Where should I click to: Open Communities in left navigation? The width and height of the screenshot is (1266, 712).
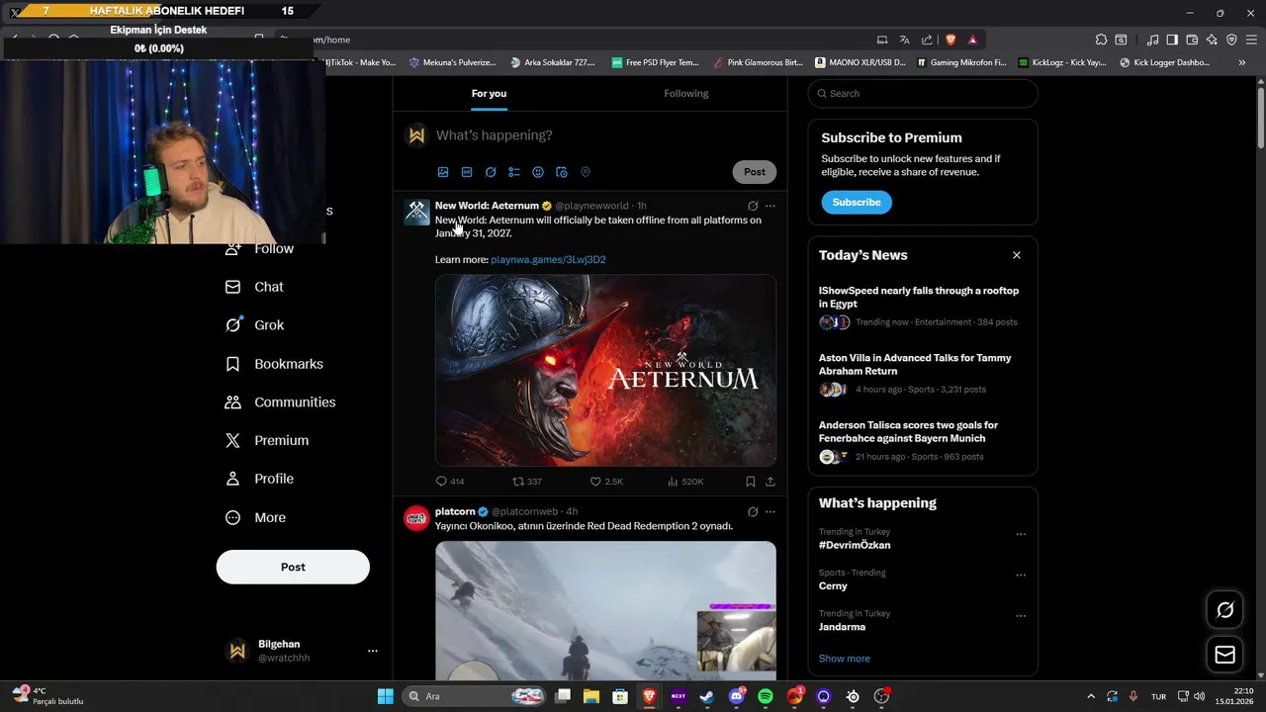tap(281, 402)
